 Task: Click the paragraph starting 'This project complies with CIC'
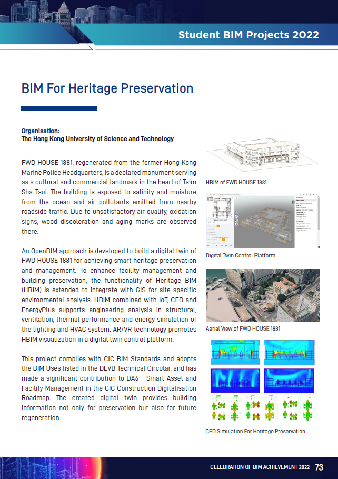109,388
